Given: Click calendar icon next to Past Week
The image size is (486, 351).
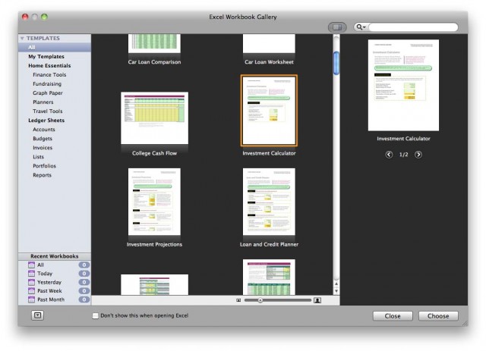Looking at the screenshot, I should (31, 291).
